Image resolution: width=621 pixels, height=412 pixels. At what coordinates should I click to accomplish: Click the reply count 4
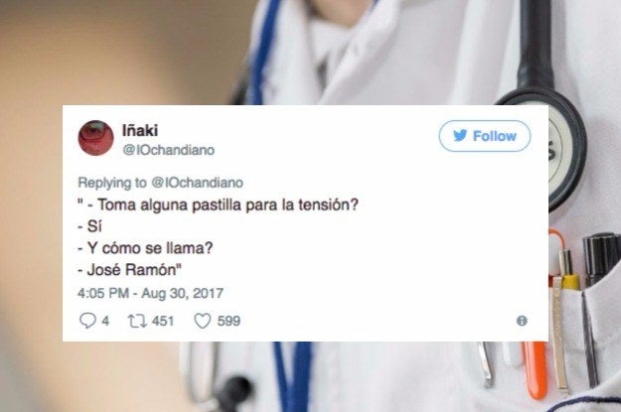tap(105, 321)
